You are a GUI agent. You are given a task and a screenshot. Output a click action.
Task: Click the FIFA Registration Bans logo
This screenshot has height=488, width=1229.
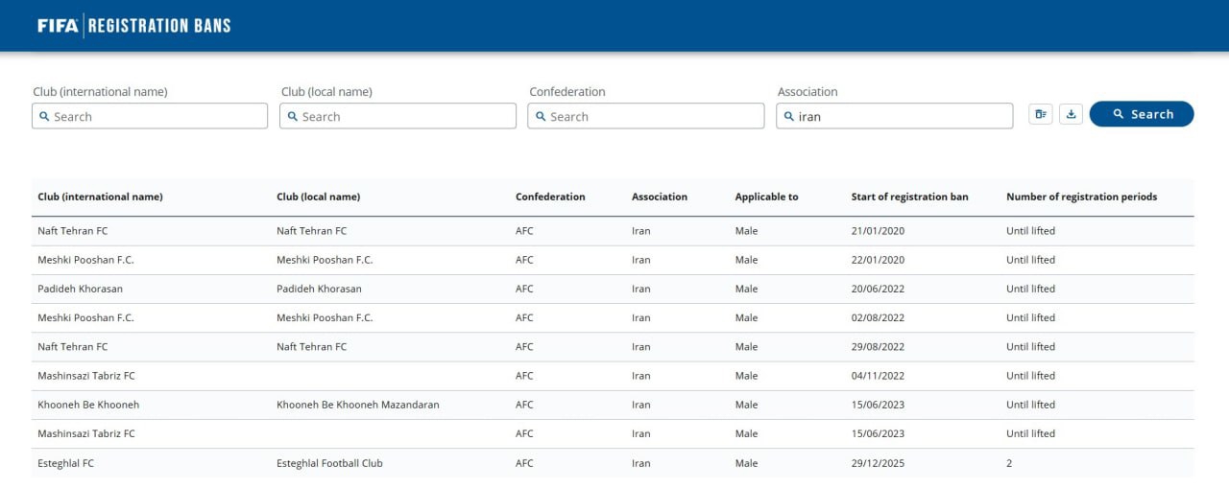click(134, 26)
